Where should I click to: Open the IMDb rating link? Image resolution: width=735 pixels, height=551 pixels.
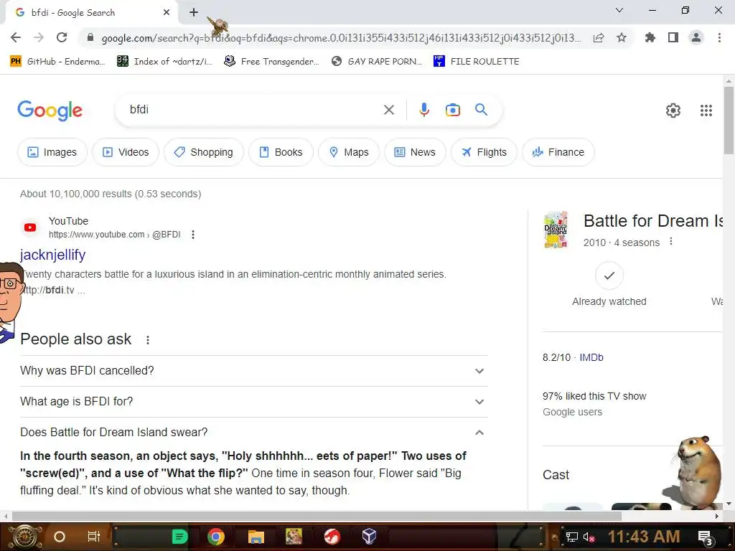click(x=591, y=357)
